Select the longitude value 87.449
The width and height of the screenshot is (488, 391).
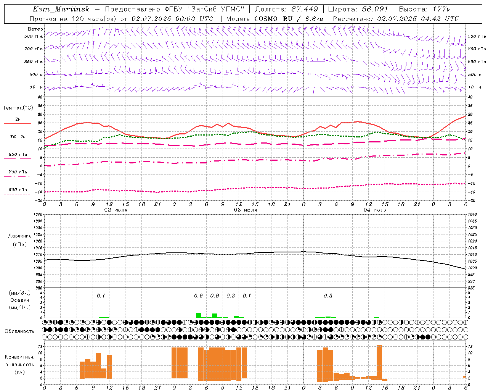click(305, 9)
